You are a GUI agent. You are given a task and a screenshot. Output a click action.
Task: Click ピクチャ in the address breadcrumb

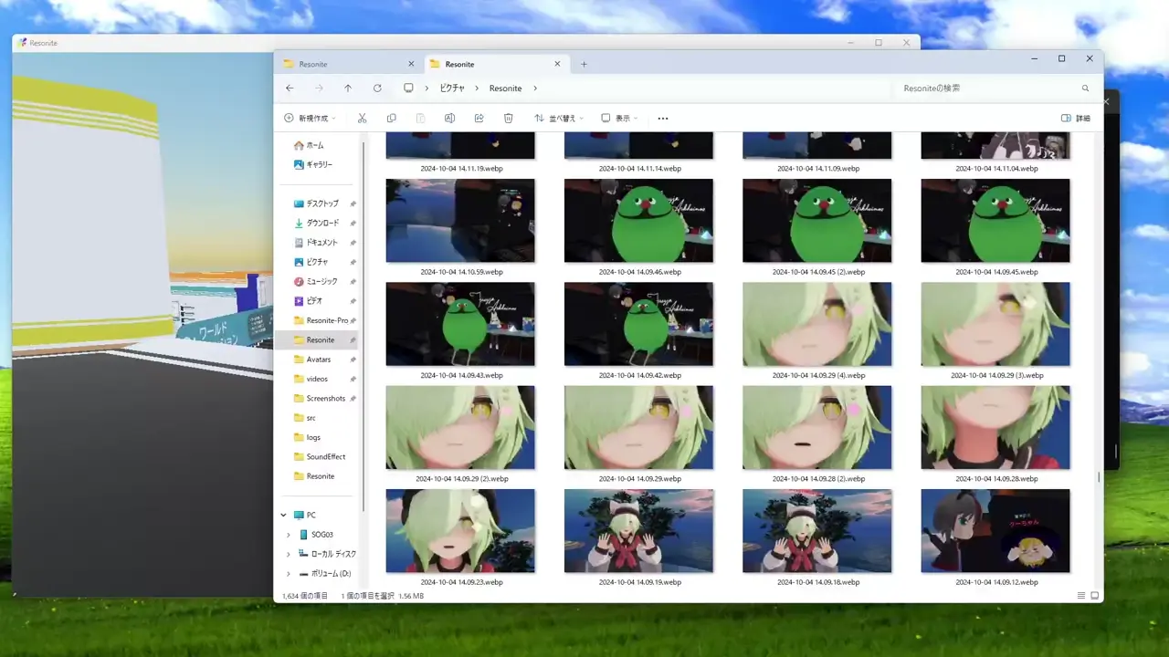coord(452,89)
